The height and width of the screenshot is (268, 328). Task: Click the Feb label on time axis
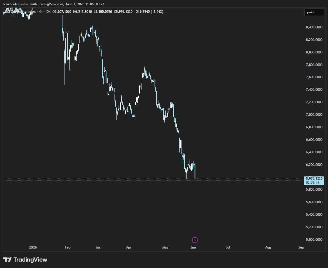tap(68, 247)
